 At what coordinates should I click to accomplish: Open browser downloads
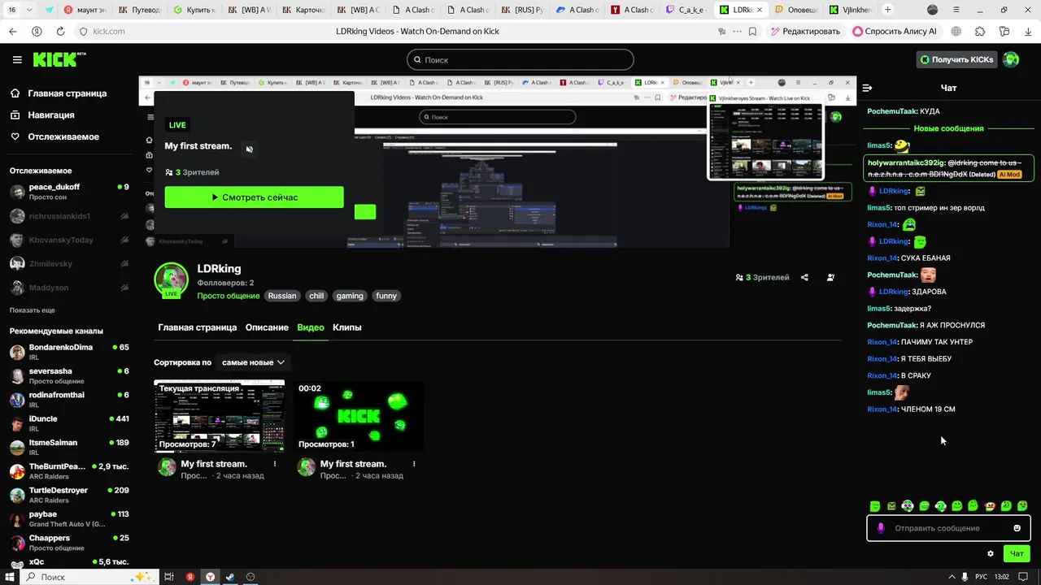point(1029,31)
